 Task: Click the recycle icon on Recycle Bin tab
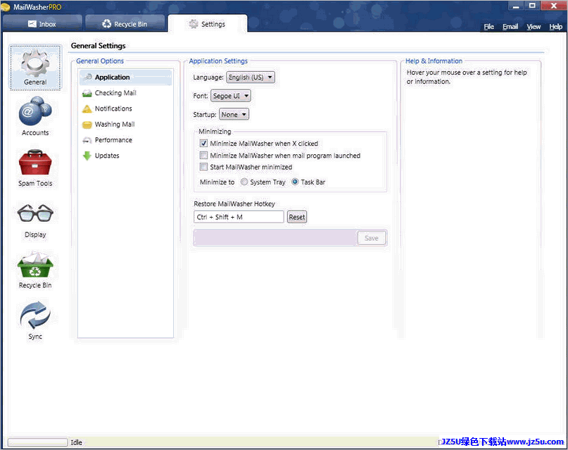[x=106, y=24]
